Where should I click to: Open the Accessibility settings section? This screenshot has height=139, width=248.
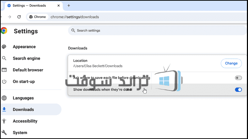25,121
